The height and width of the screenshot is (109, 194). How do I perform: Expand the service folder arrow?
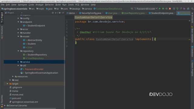point(18,62)
